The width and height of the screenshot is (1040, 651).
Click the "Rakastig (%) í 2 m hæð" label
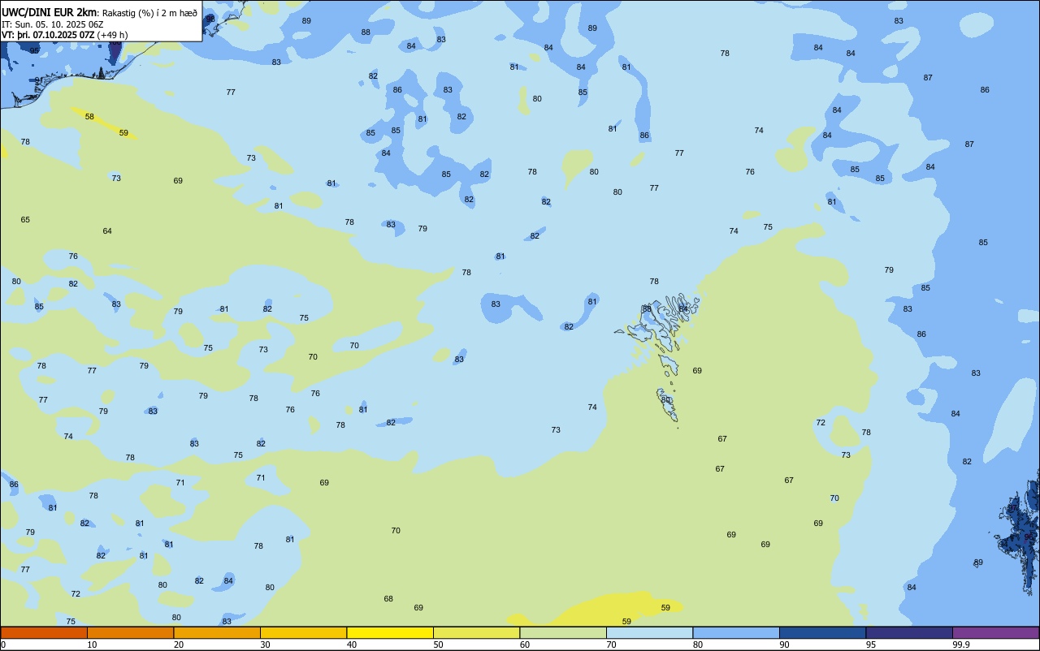[149, 13]
